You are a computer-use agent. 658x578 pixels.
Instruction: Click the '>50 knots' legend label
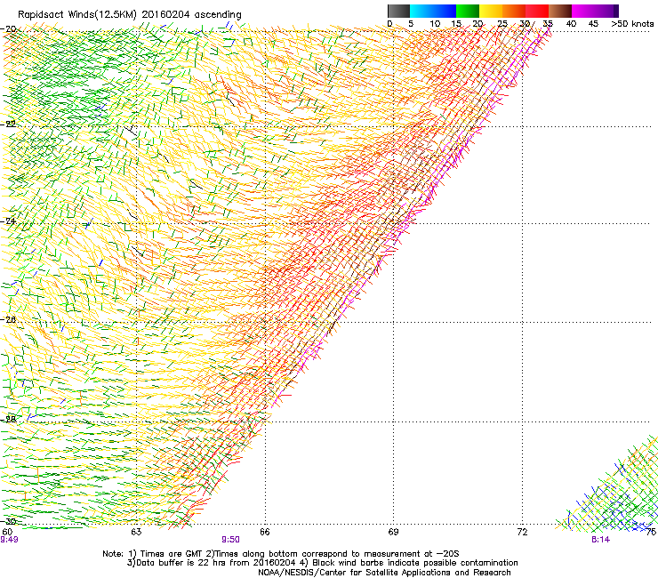(632, 23)
